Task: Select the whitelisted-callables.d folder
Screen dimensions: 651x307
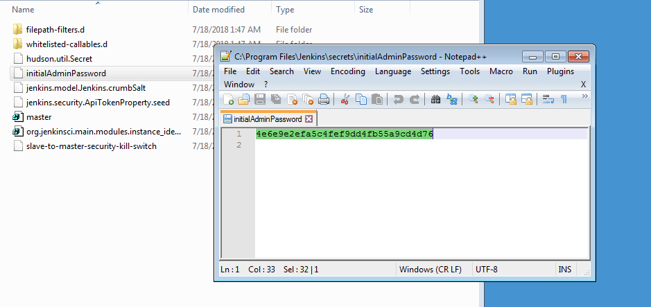Action: pyautogui.click(x=67, y=44)
